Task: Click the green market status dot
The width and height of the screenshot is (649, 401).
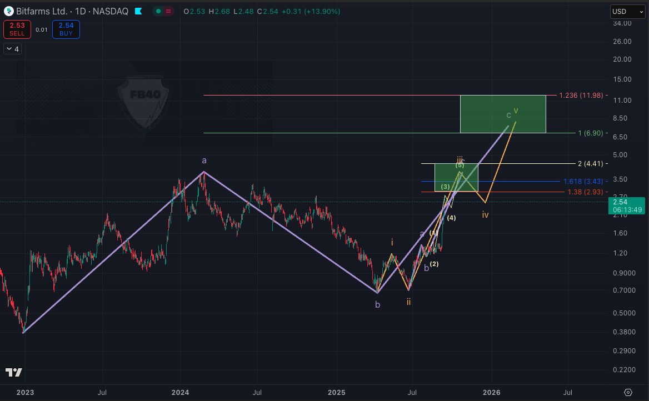Action: click(158, 11)
